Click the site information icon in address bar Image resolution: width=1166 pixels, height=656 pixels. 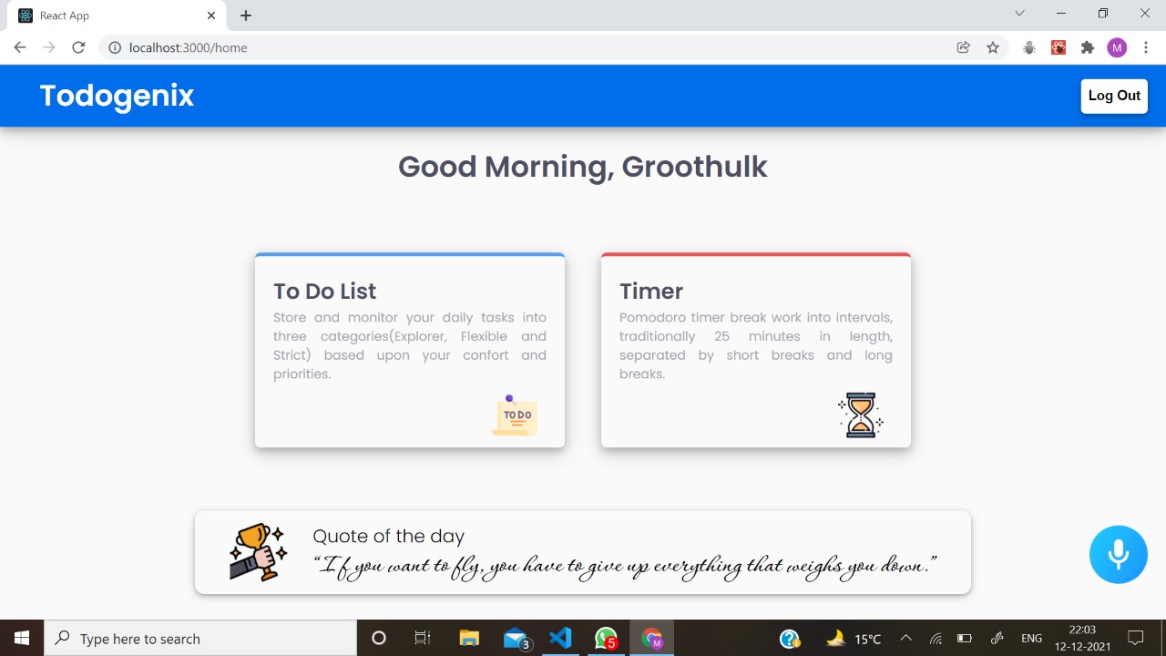click(115, 47)
